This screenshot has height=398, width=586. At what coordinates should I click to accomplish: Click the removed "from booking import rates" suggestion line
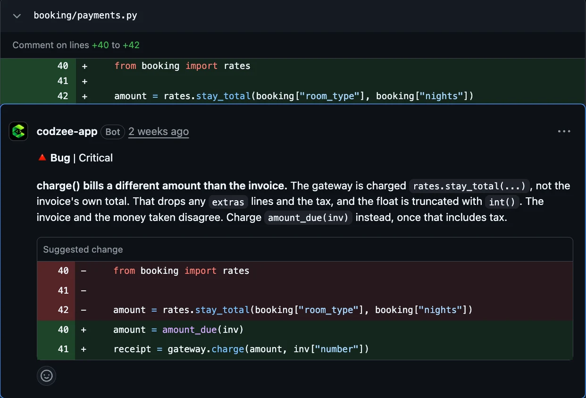[305, 271]
